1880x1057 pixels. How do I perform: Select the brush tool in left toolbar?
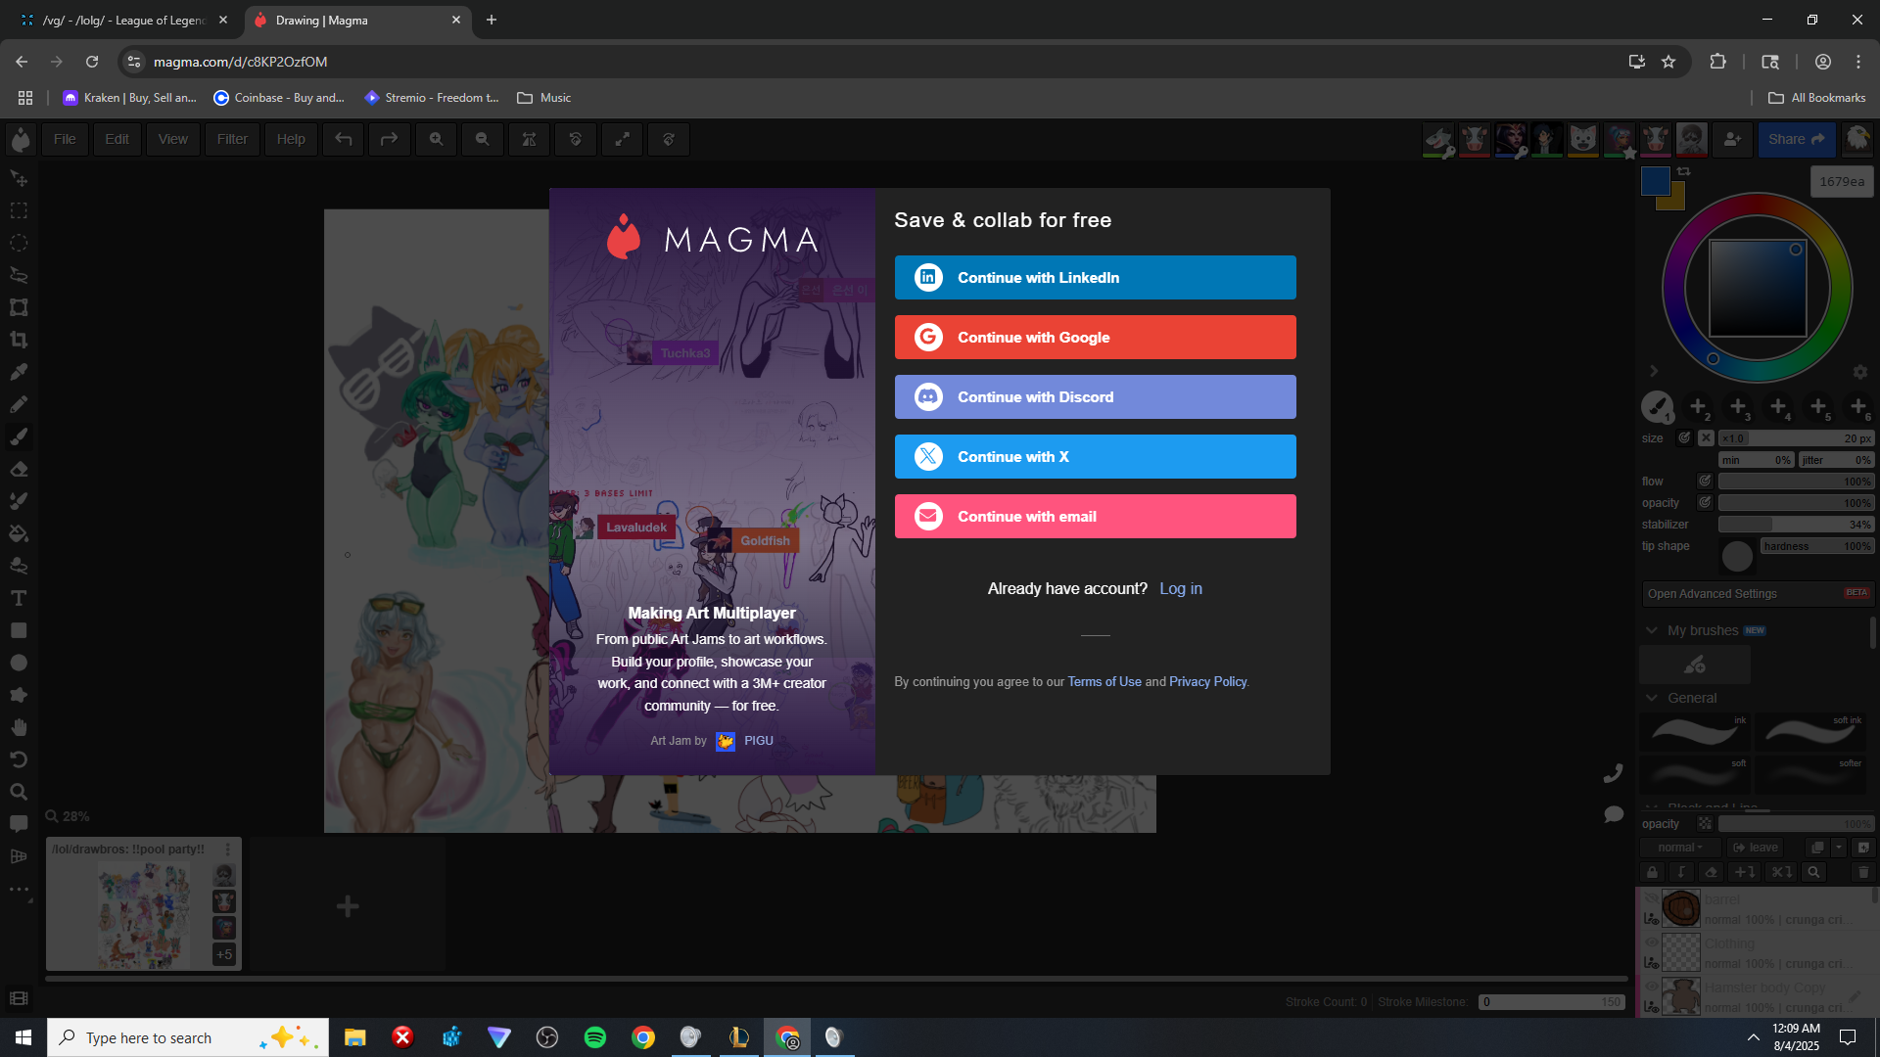coord(19,437)
